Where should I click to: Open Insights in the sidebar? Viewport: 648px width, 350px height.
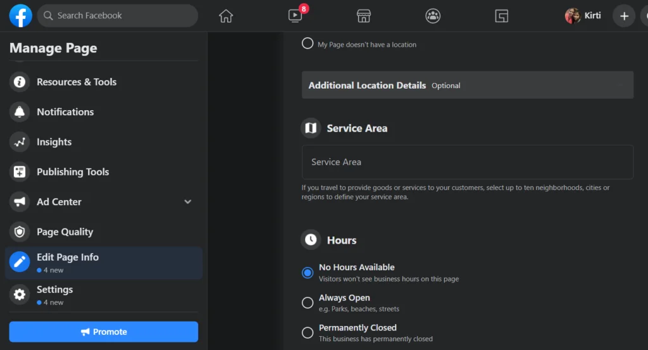click(x=54, y=142)
